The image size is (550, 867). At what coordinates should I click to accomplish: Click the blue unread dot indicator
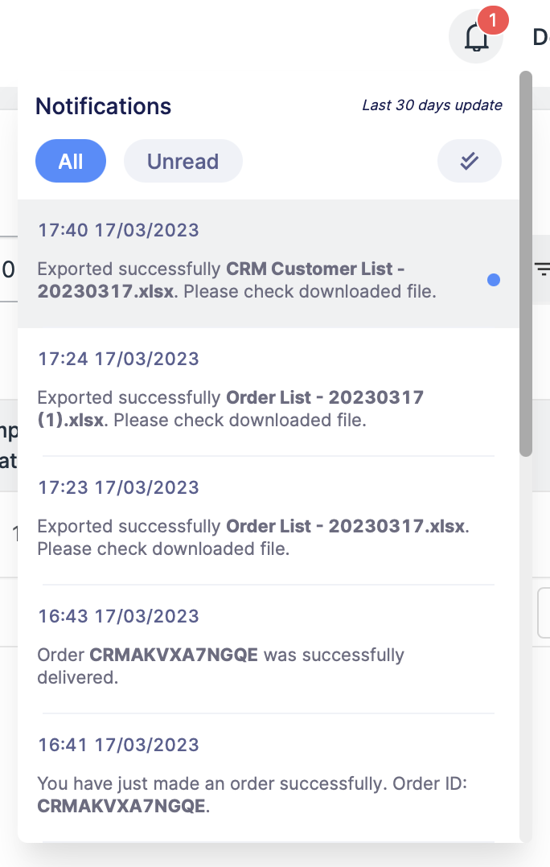pyautogui.click(x=494, y=280)
